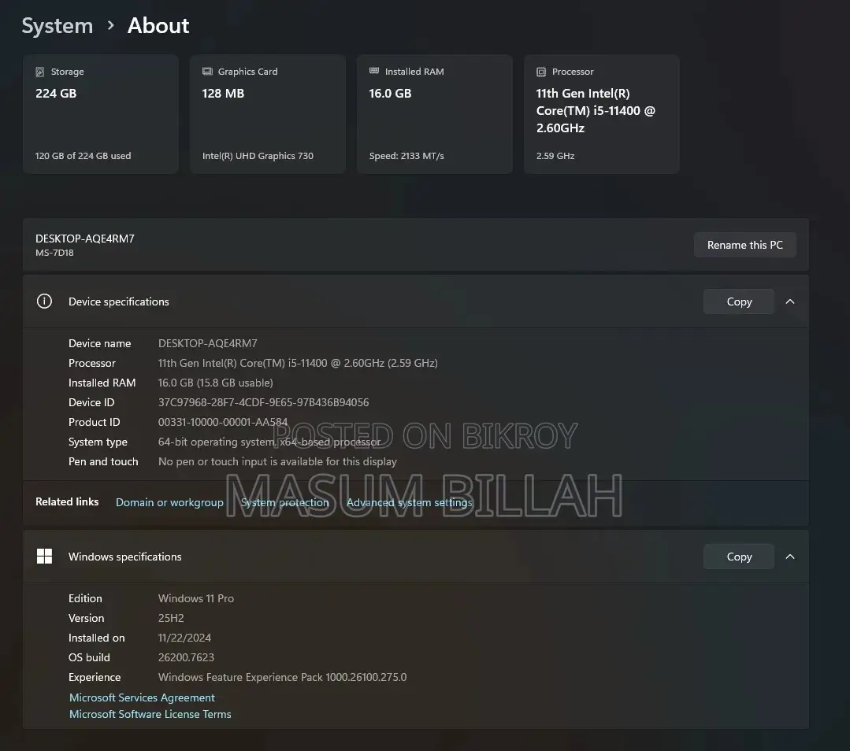This screenshot has height=751, width=850.
Task: Go back to System breadcrumb
Action: [58, 25]
